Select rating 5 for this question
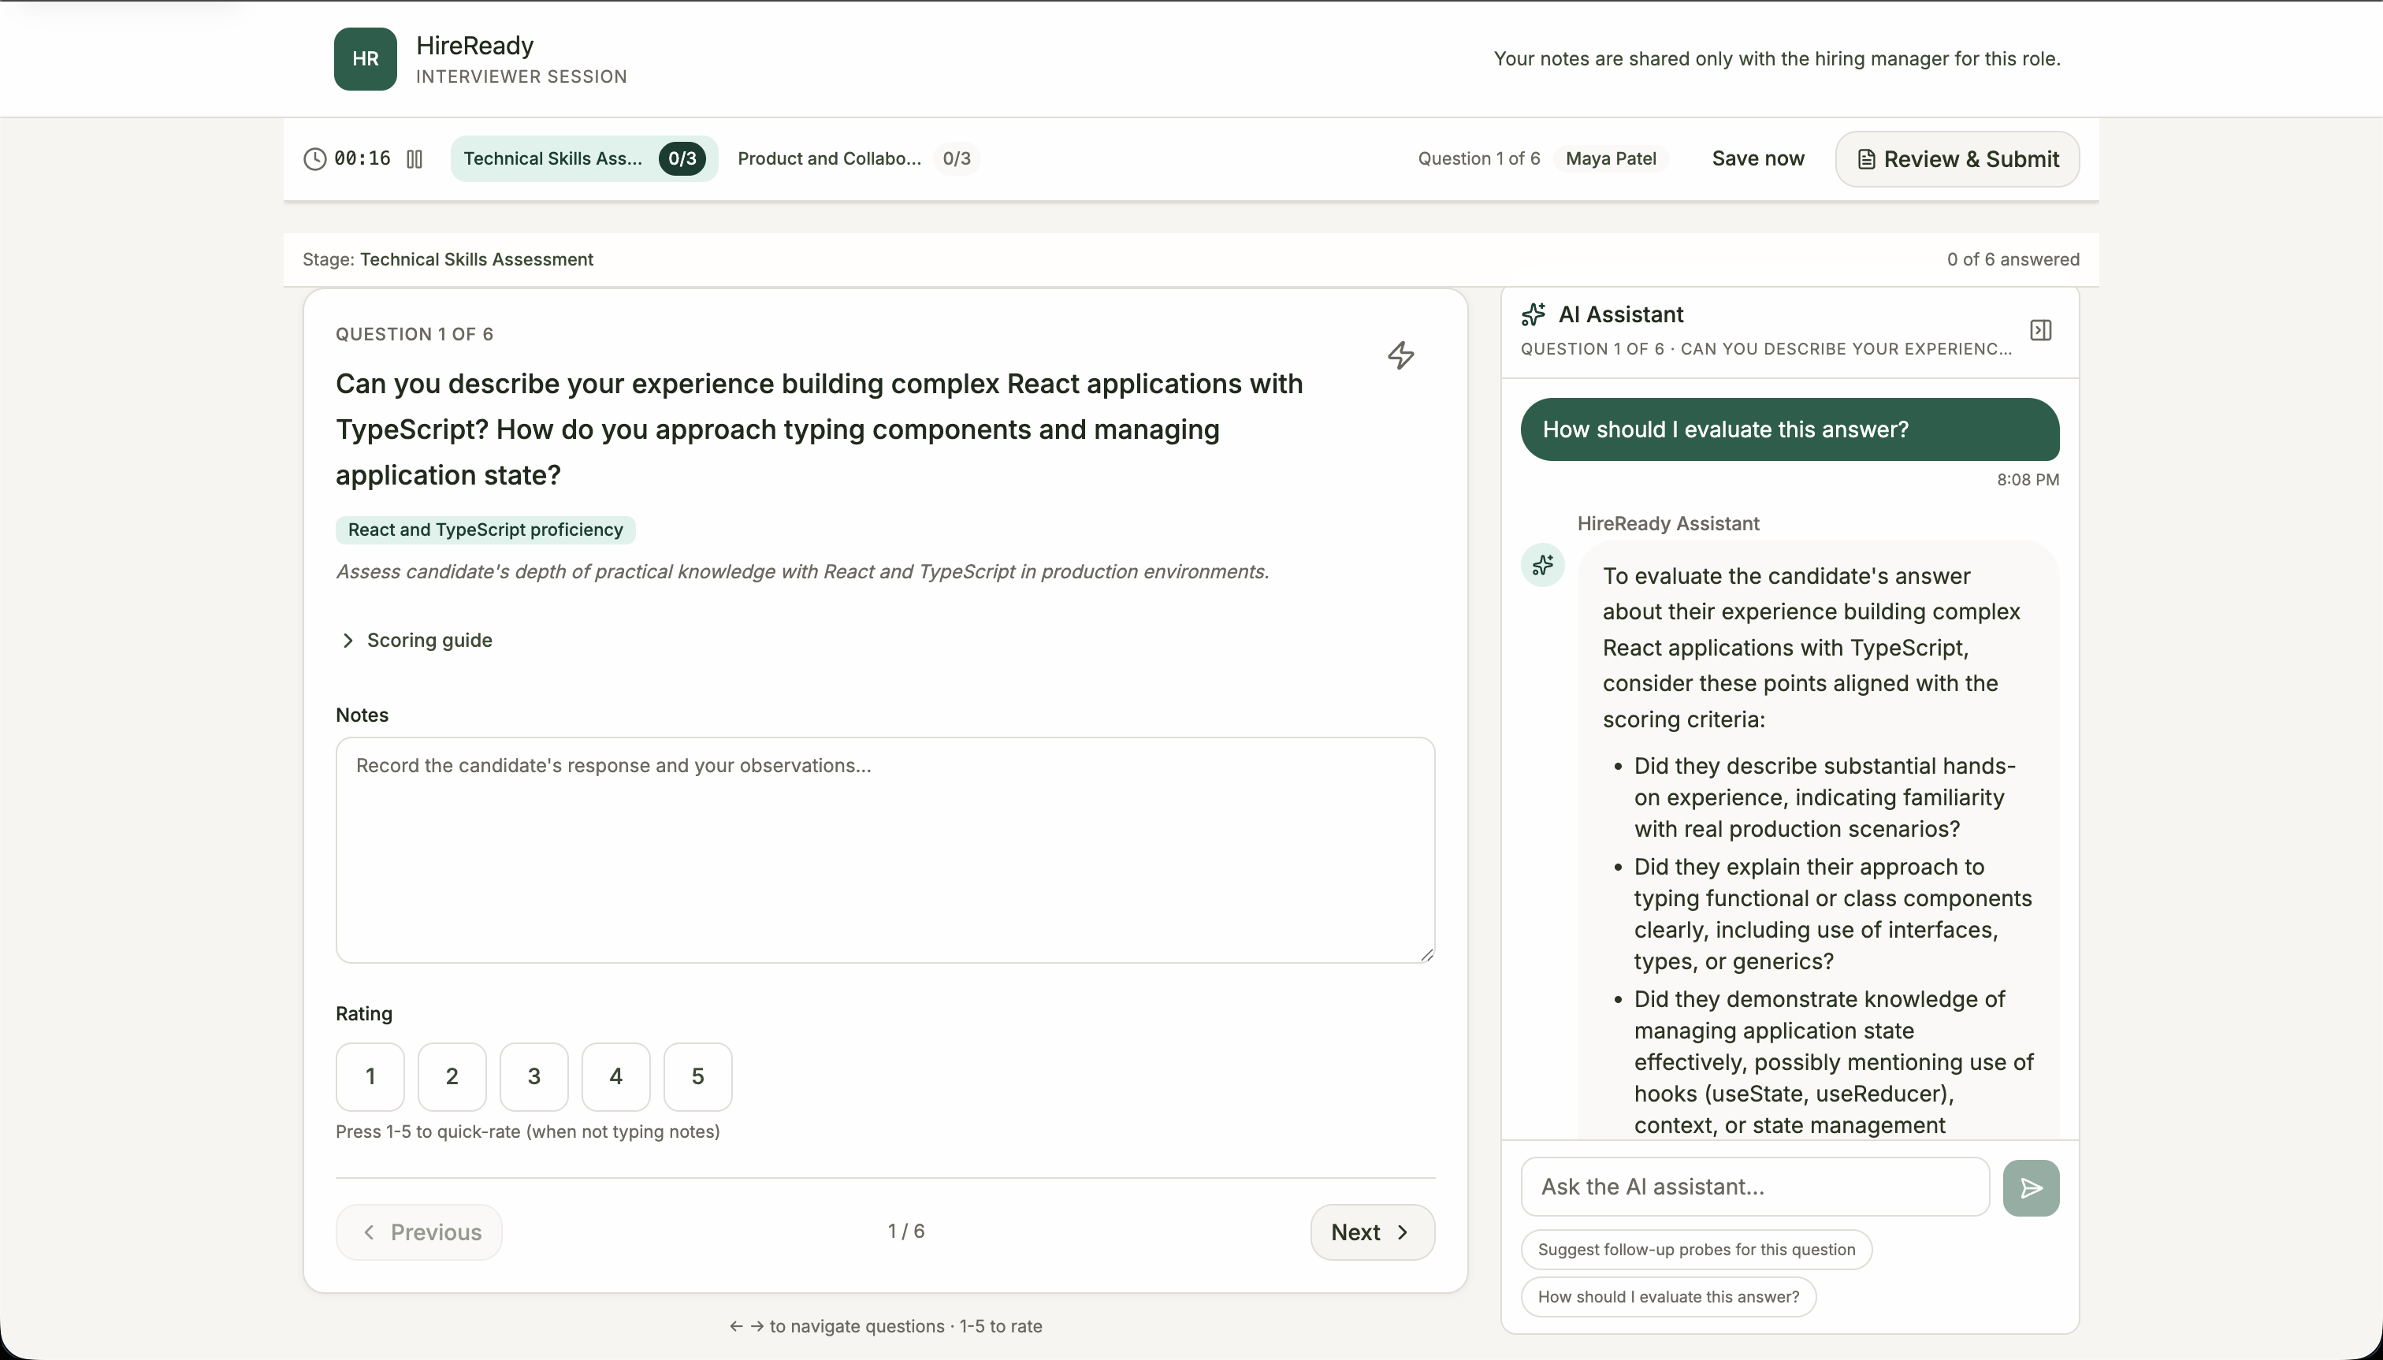 point(697,1076)
